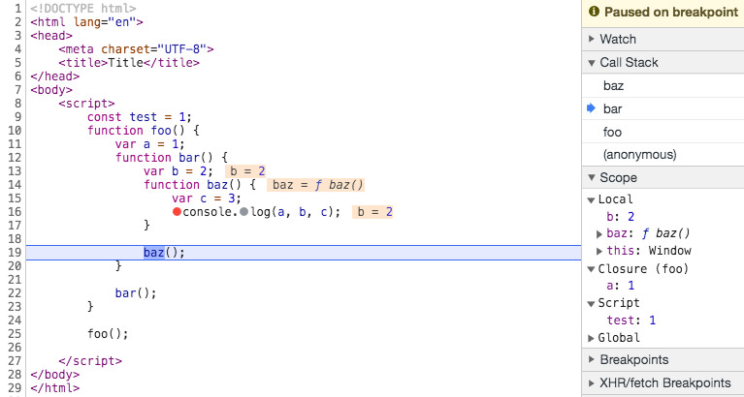Image resolution: width=744 pixels, height=397 pixels.
Task: Collapse the Scope section
Action: (x=591, y=177)
